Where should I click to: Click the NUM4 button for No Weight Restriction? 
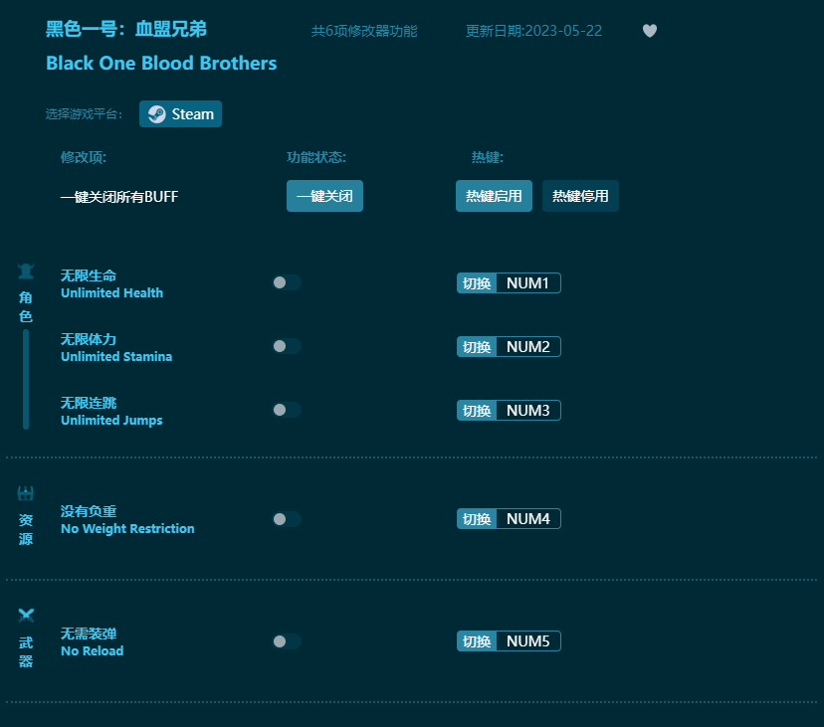coord(528,518)
